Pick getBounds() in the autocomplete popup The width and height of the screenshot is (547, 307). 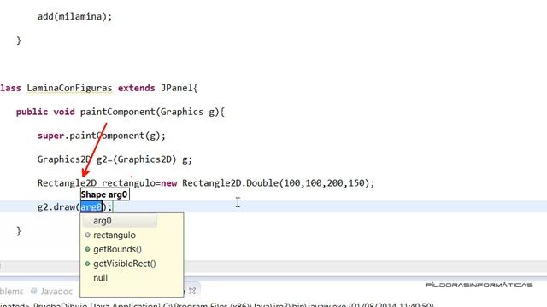pos(117,249)
